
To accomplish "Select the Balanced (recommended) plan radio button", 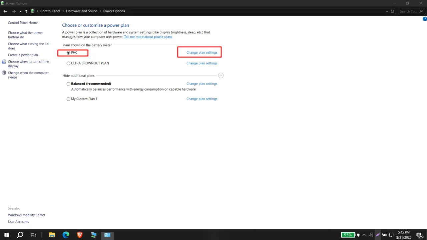I will pos(68,84).
